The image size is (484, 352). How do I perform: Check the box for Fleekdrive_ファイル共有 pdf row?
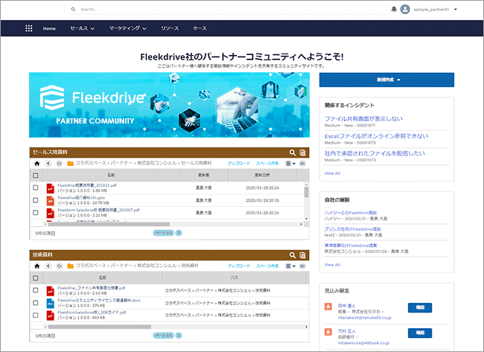36,290
